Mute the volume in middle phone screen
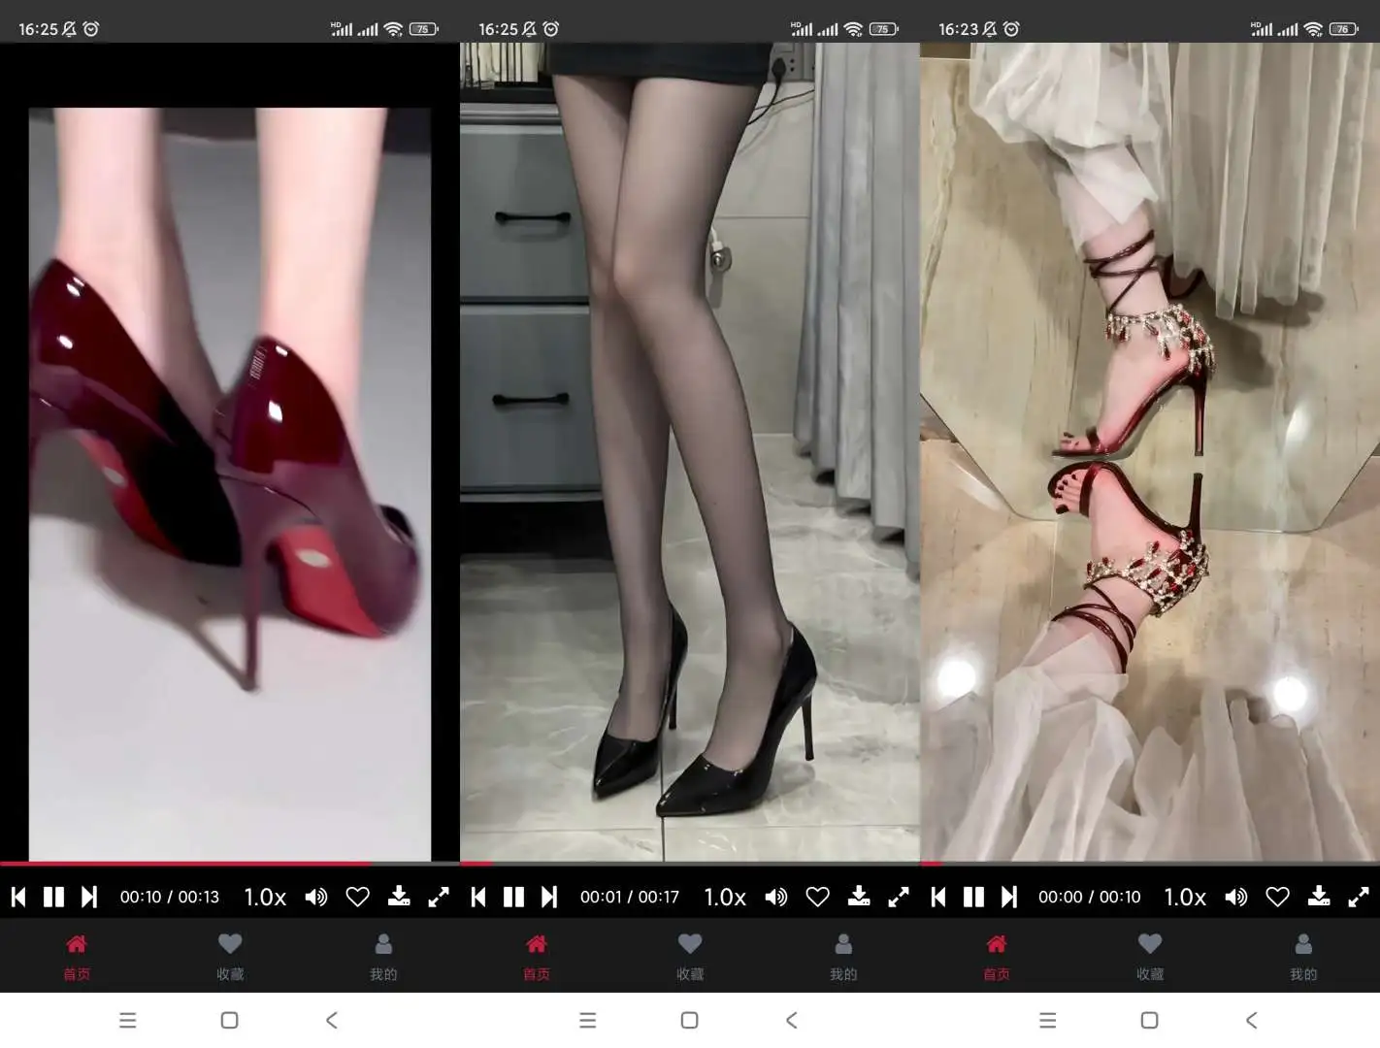Screen dimensions: 1380x1048 pyautogui.click(x=776, y=897)
